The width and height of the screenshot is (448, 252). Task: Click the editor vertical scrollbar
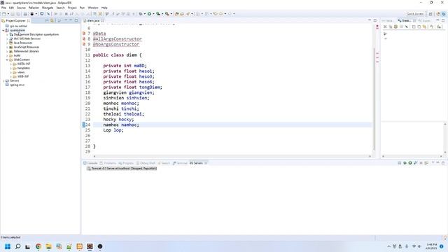pyautogui.click(x=374, y=98)
